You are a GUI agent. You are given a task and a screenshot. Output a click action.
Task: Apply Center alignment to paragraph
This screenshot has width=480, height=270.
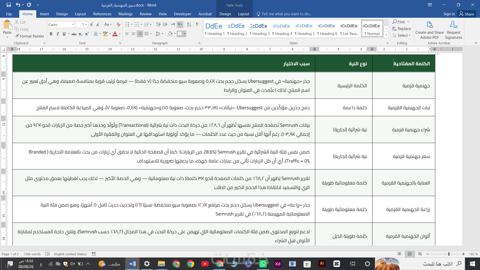click(x=133, y=34)
